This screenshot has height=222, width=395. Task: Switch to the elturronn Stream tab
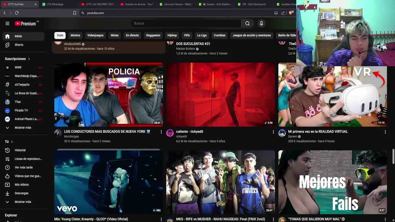[x=176, y=4]
